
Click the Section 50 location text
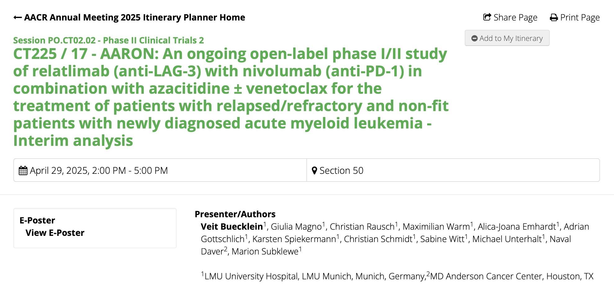coord(341,171)
